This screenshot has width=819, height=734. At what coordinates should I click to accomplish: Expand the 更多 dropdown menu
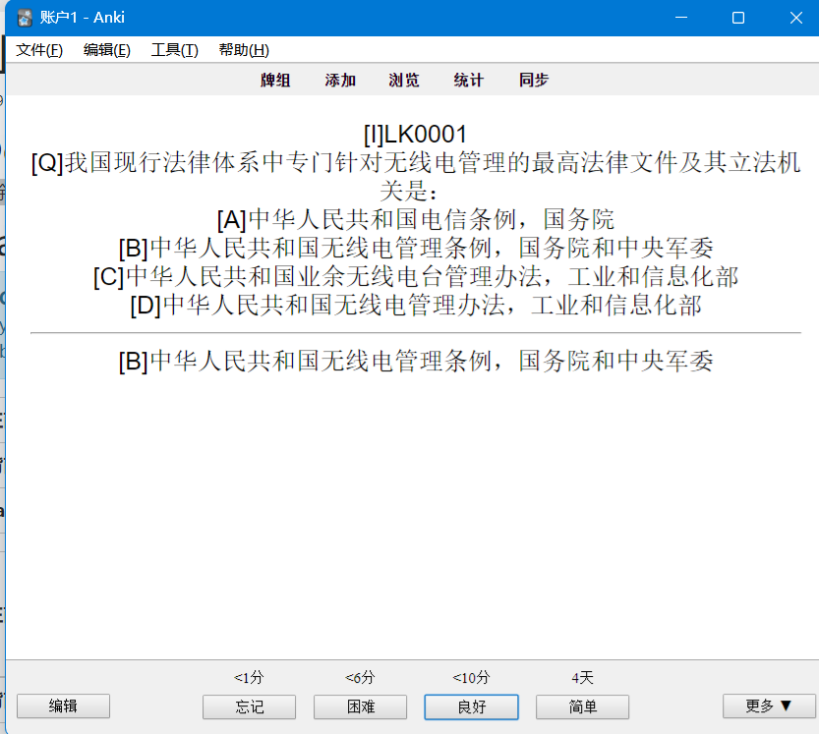769,706
